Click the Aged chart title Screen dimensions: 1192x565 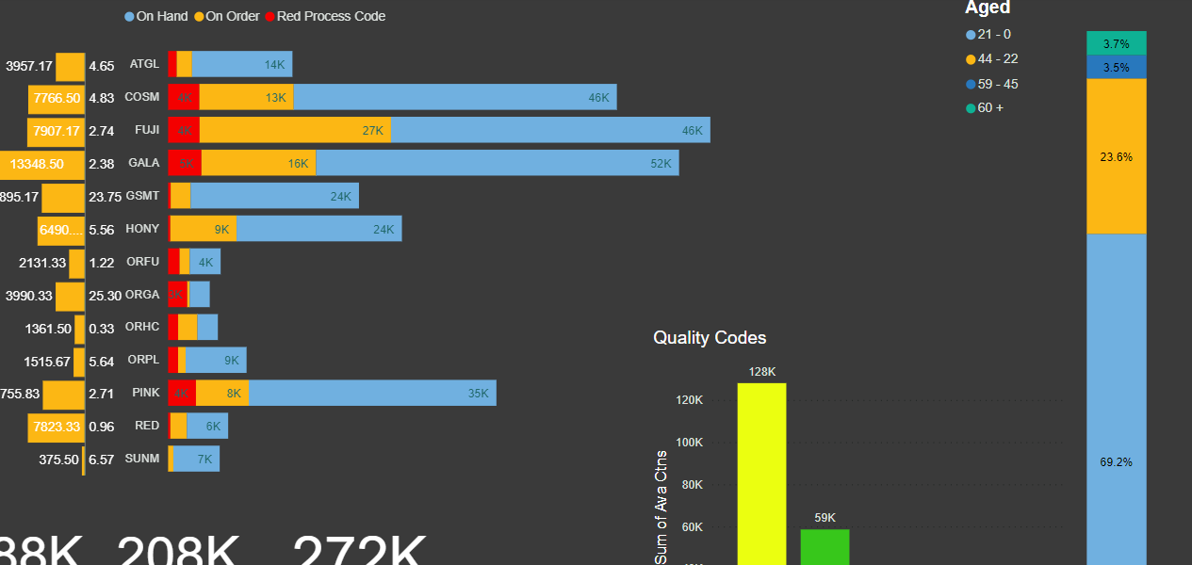coord(988,8)
